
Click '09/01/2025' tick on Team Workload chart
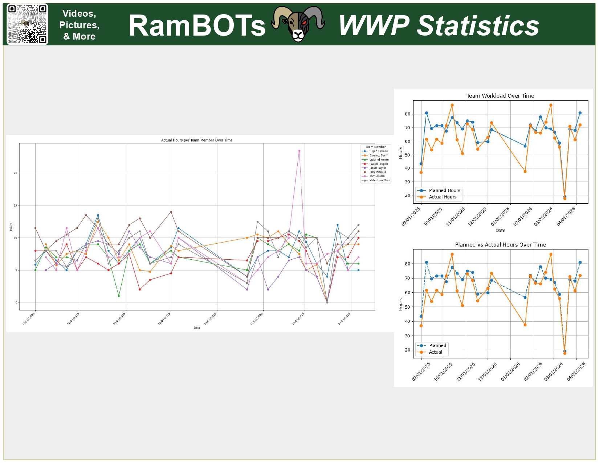(411, 216)
